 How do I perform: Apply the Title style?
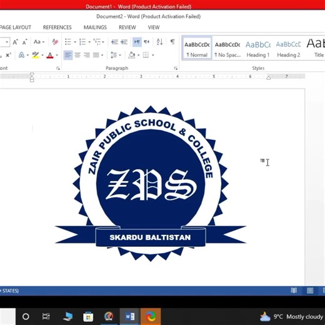click(x=316, y=49)
